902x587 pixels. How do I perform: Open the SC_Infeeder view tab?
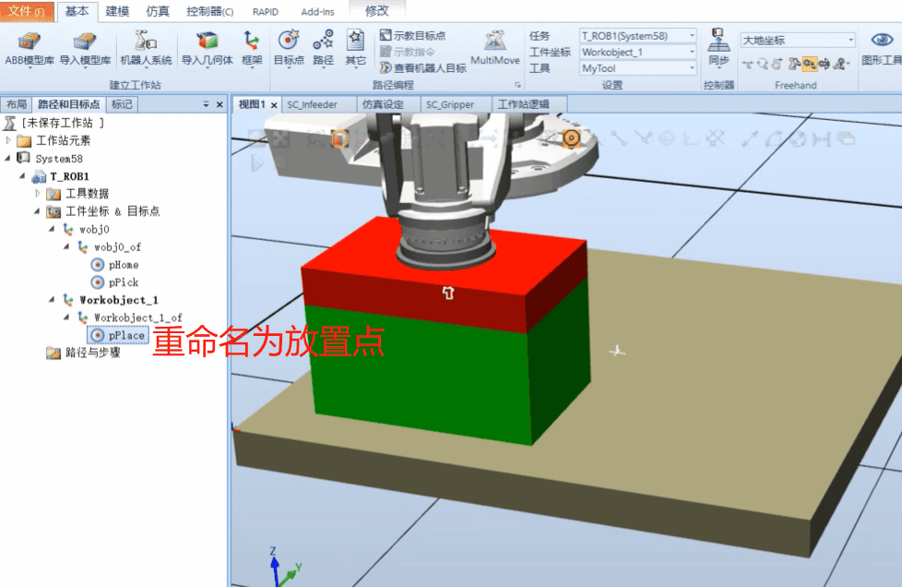319,104
